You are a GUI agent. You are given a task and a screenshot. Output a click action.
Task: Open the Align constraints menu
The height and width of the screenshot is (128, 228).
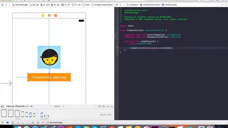104,106
